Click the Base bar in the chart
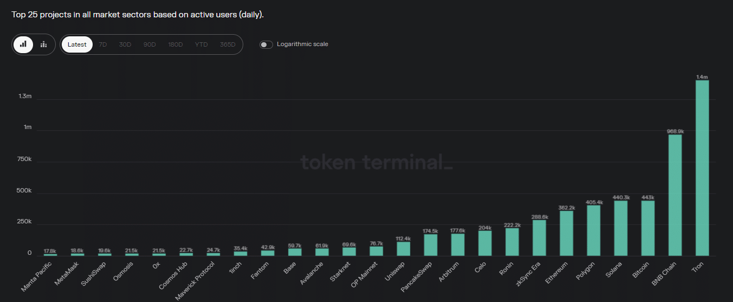Image resolution: width=733 pixels, height=302 pixels. (x=295, y=252)
